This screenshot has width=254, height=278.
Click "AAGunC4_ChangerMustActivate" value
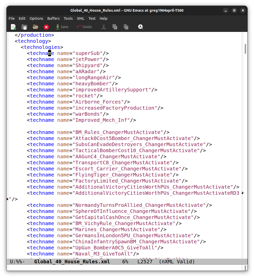coord(117,156)
